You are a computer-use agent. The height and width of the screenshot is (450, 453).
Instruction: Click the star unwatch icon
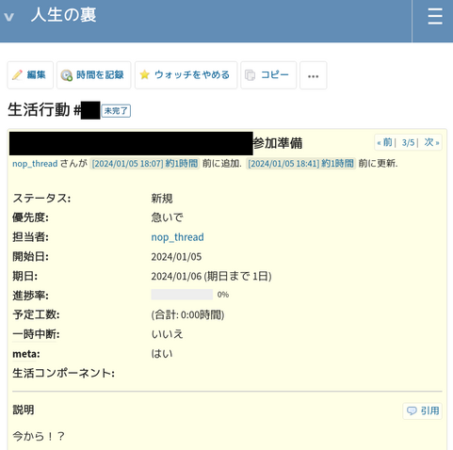[144, 74]
